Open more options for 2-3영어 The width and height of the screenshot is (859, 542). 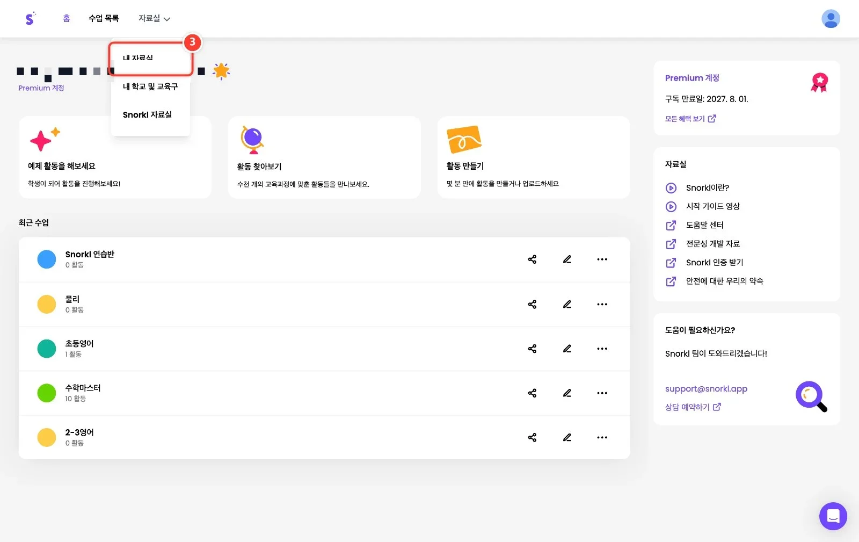click(x=602, y=437)
